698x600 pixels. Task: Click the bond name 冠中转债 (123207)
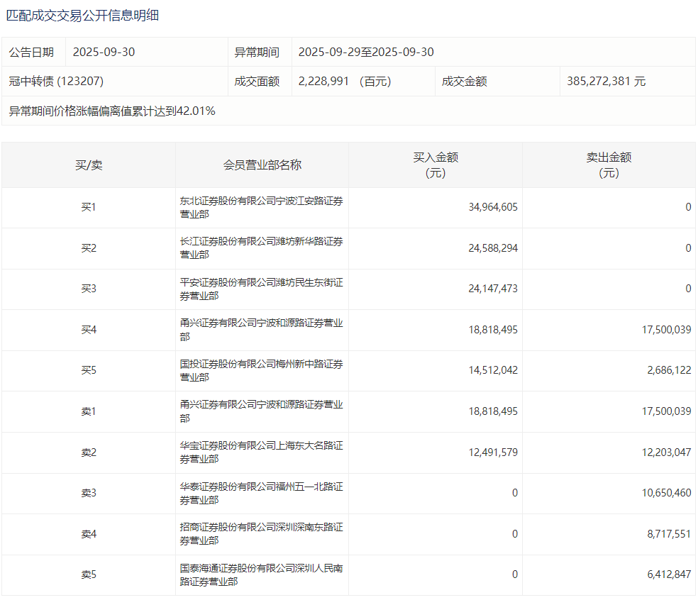56,81
